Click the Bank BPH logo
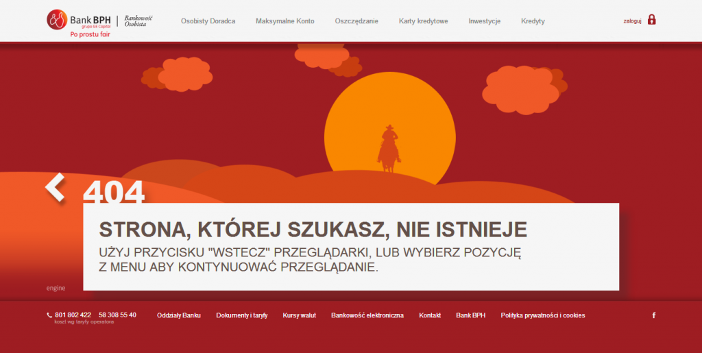This screenshot has height=353, width=702. pyautogui.click(x=79, y=21)
